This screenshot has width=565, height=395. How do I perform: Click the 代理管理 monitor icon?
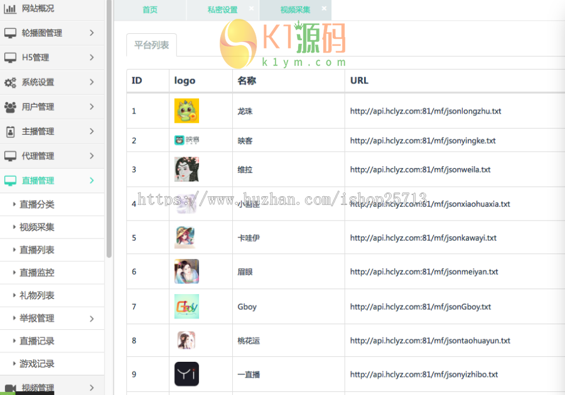point(10,156)
